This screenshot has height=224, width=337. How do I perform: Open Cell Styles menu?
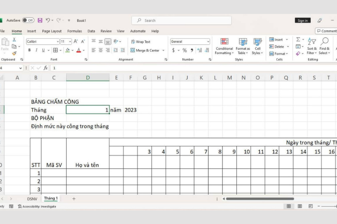(x=258, y=46)
